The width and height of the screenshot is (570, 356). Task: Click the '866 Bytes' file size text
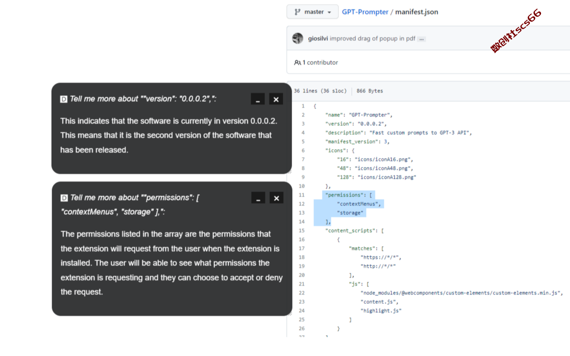click(370, 91)
